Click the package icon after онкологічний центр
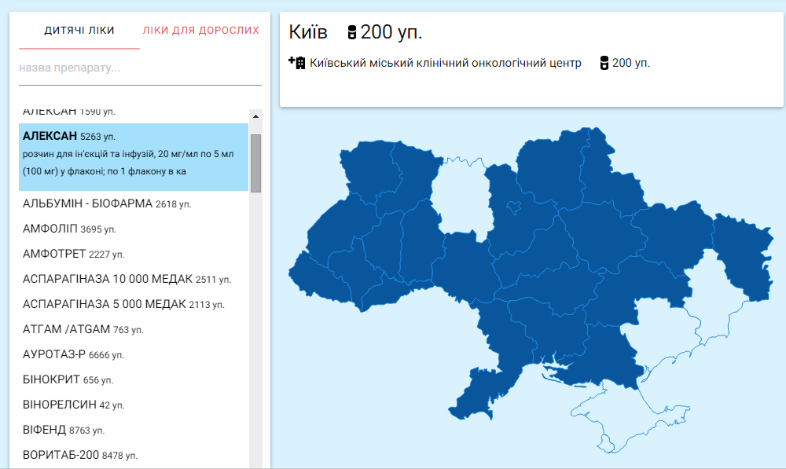The width and height of the screenshot is (786, 469). point(604,63)
